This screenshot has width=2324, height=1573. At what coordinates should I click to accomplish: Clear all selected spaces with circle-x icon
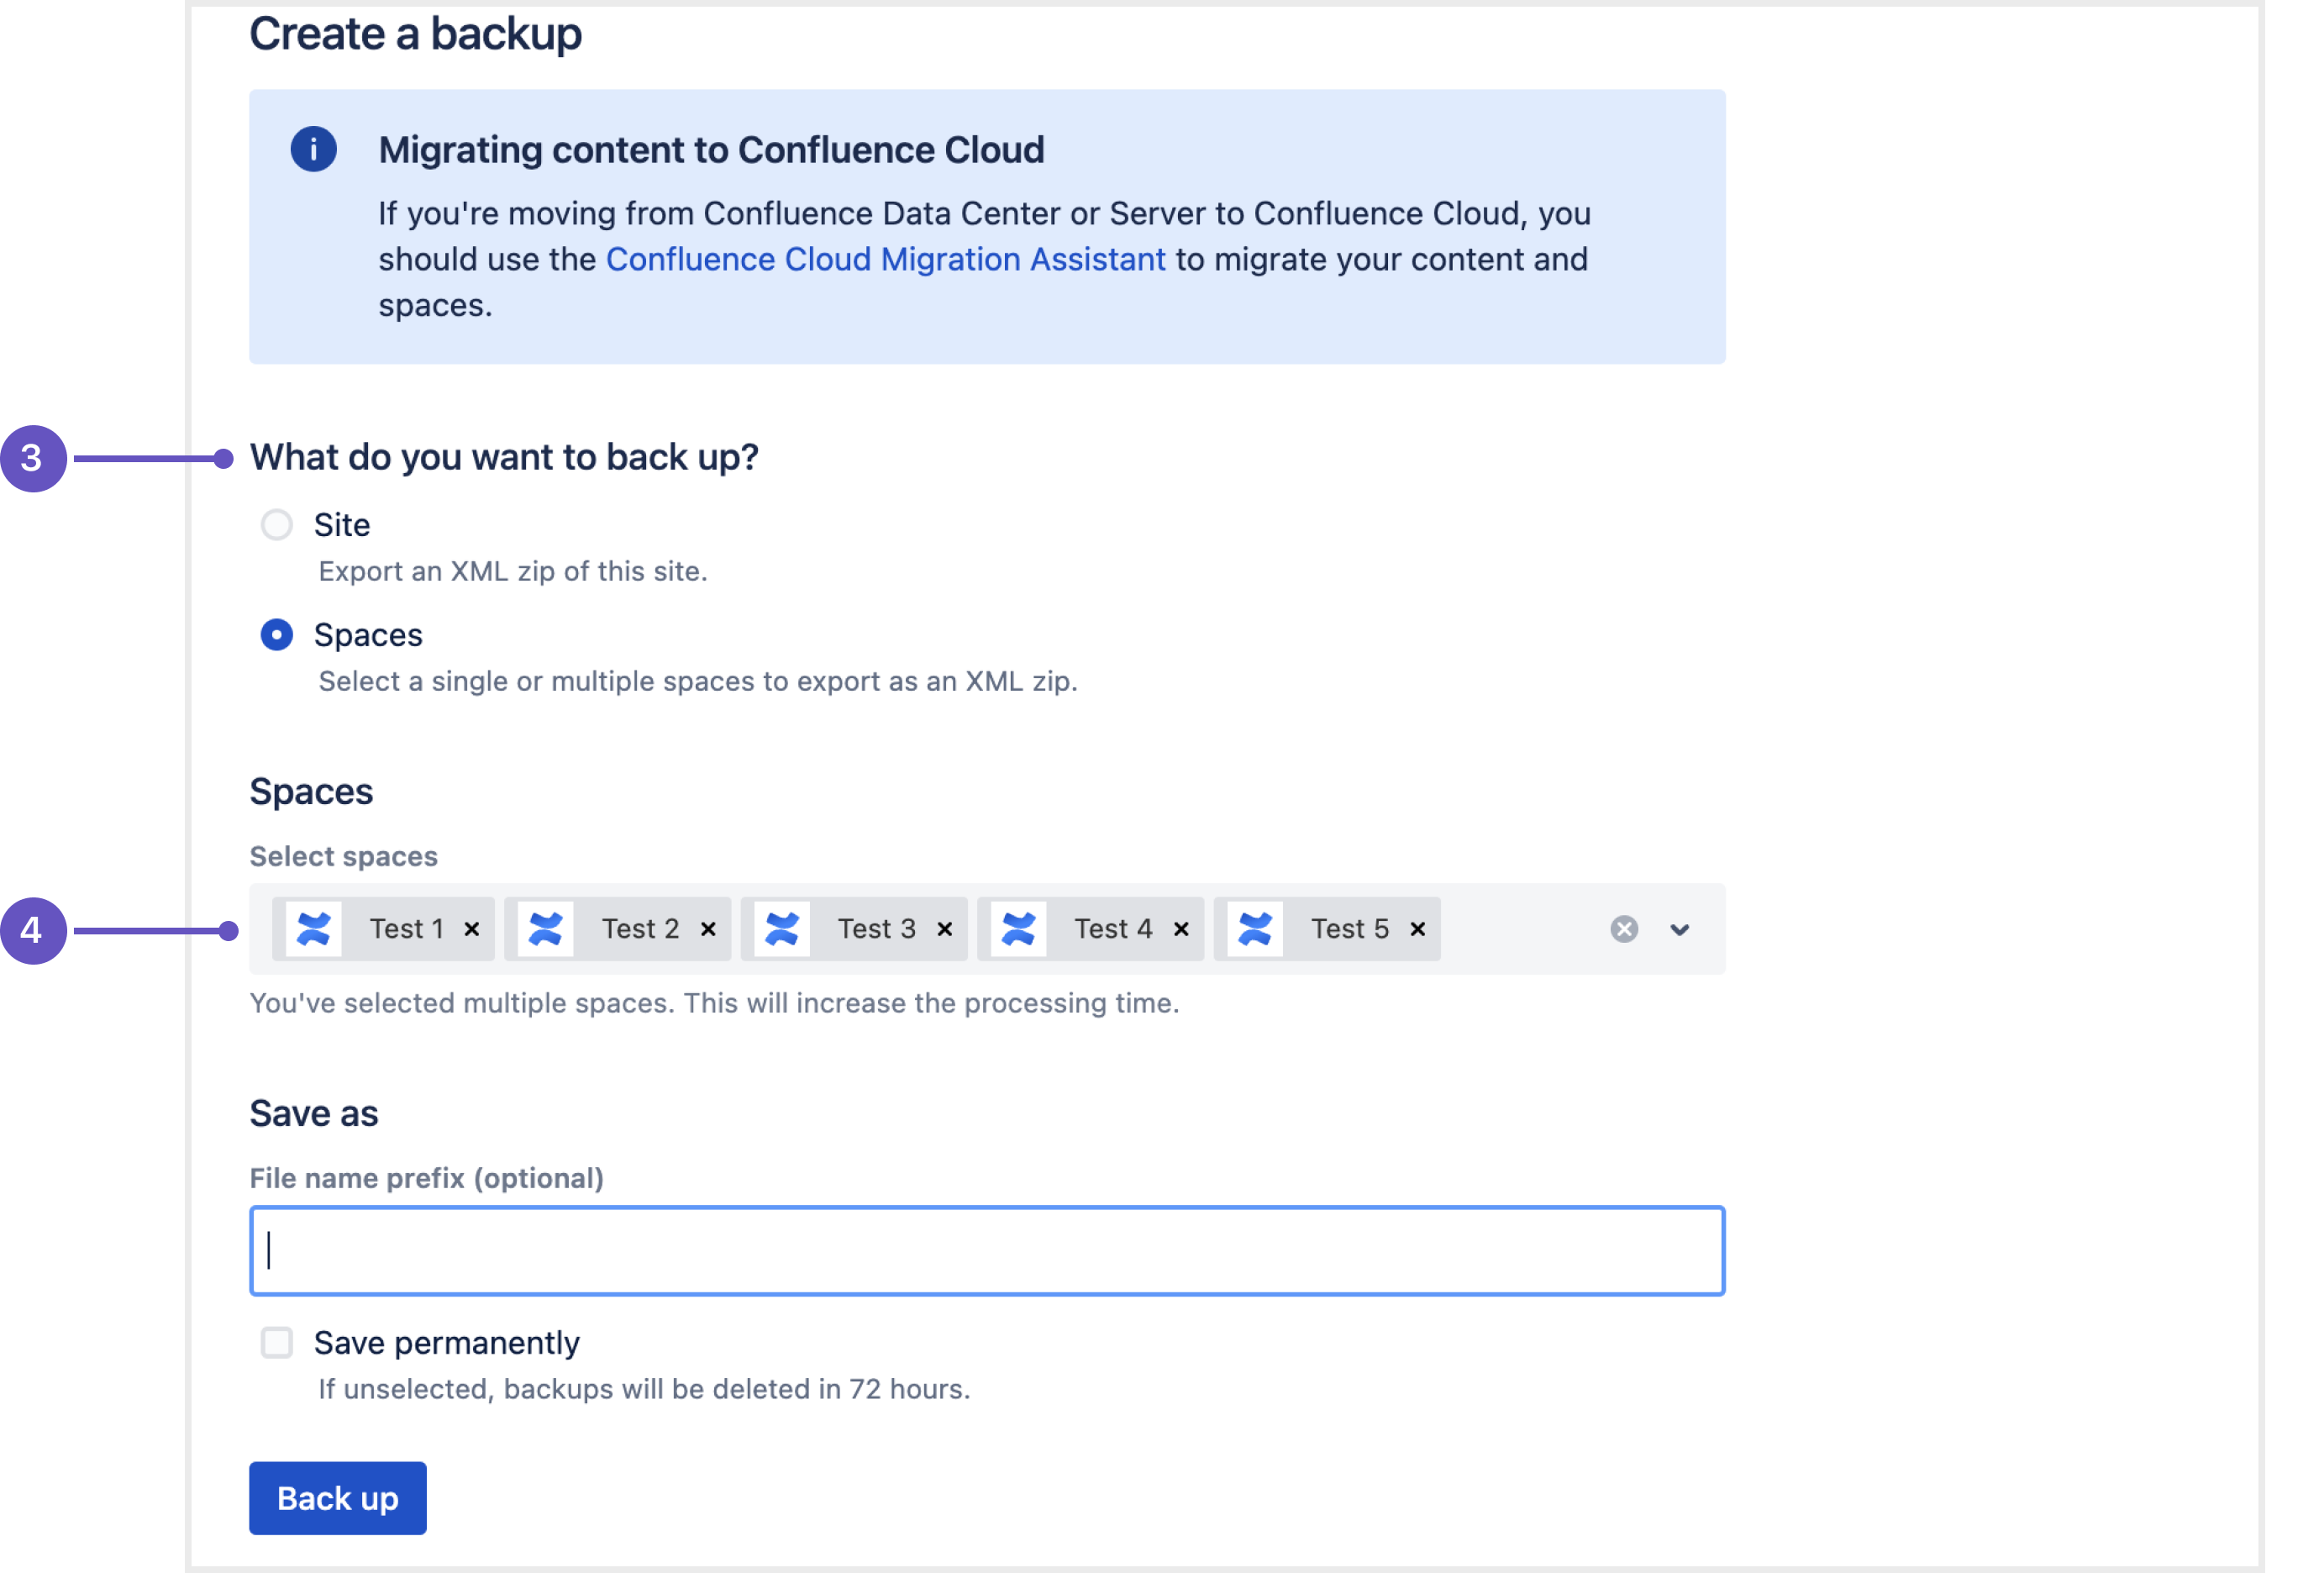tap(1624, 929)
